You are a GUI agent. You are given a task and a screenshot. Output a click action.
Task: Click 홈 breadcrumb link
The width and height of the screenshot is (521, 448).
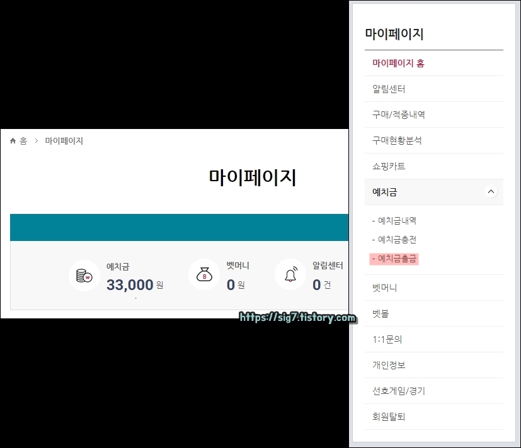point(23,141)
